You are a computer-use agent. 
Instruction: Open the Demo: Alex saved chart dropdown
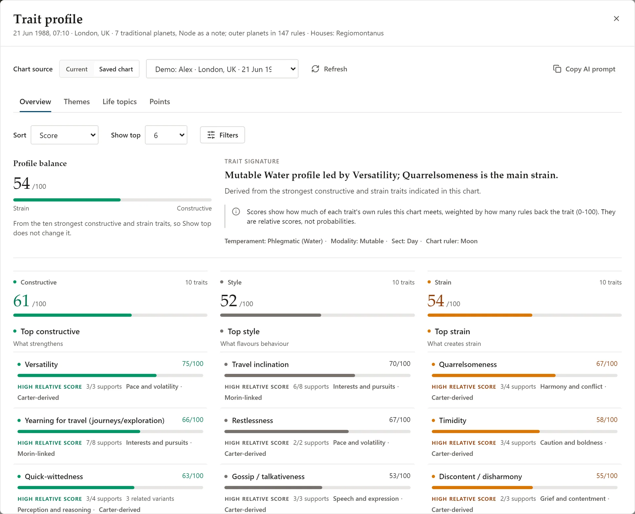[222, 69]
